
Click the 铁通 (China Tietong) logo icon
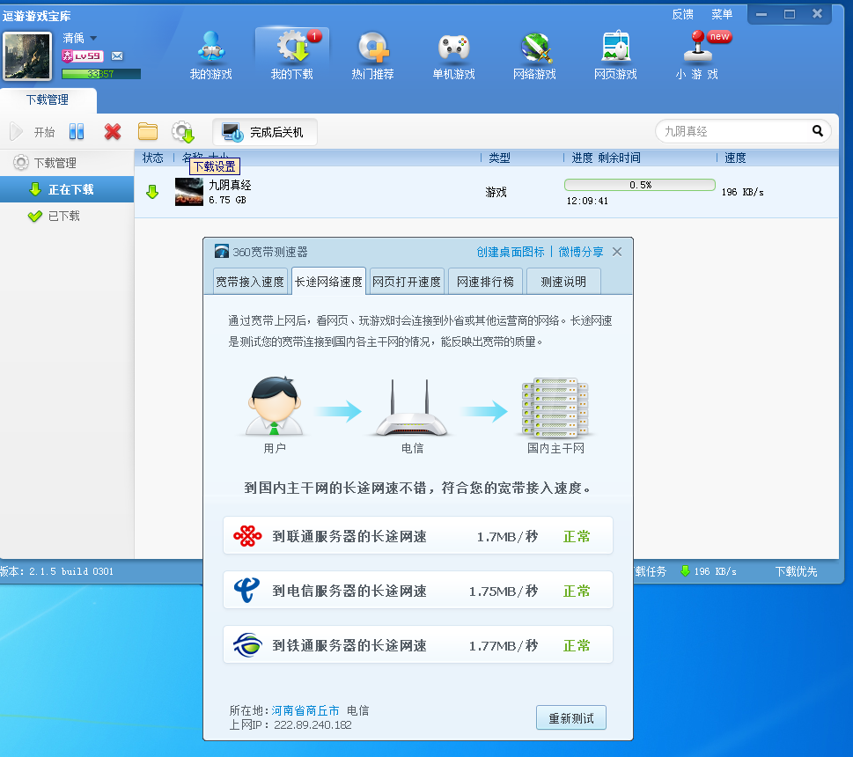coord(247,645)
